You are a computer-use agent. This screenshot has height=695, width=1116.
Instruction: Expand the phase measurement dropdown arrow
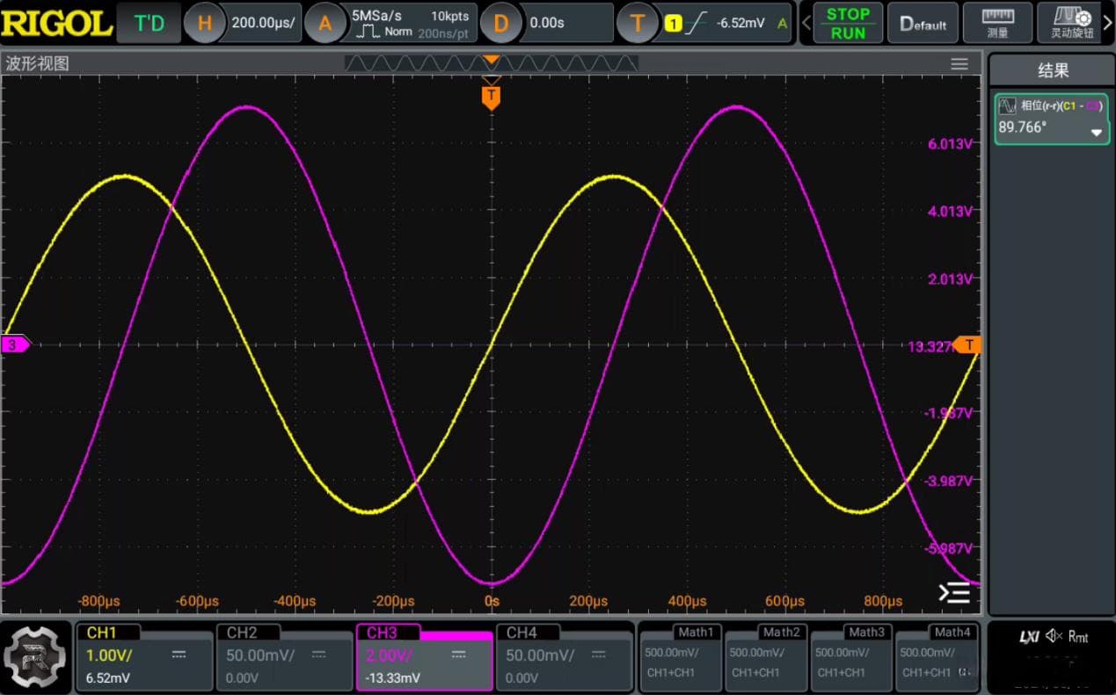tap(1096, 133)
